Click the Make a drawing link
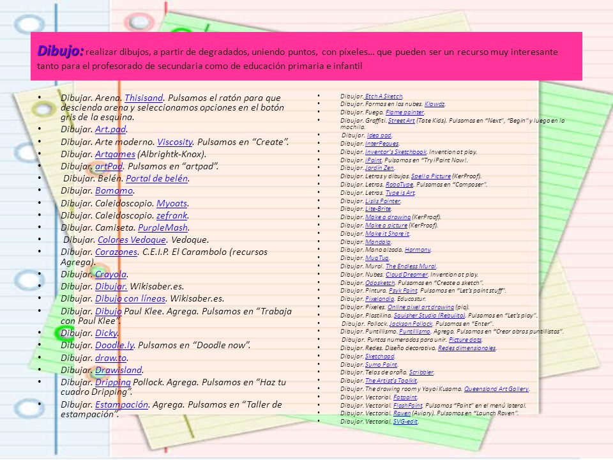The image size is (613, 460). coord(388,217)
